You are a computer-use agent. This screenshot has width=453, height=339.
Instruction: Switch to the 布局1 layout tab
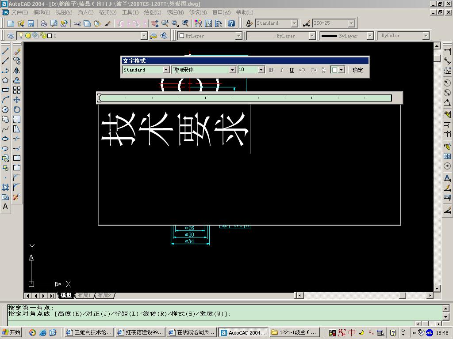84,295
